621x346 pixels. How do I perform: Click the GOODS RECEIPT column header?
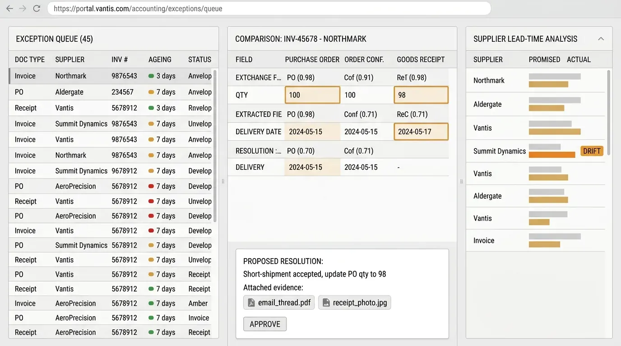pos(421,59)
